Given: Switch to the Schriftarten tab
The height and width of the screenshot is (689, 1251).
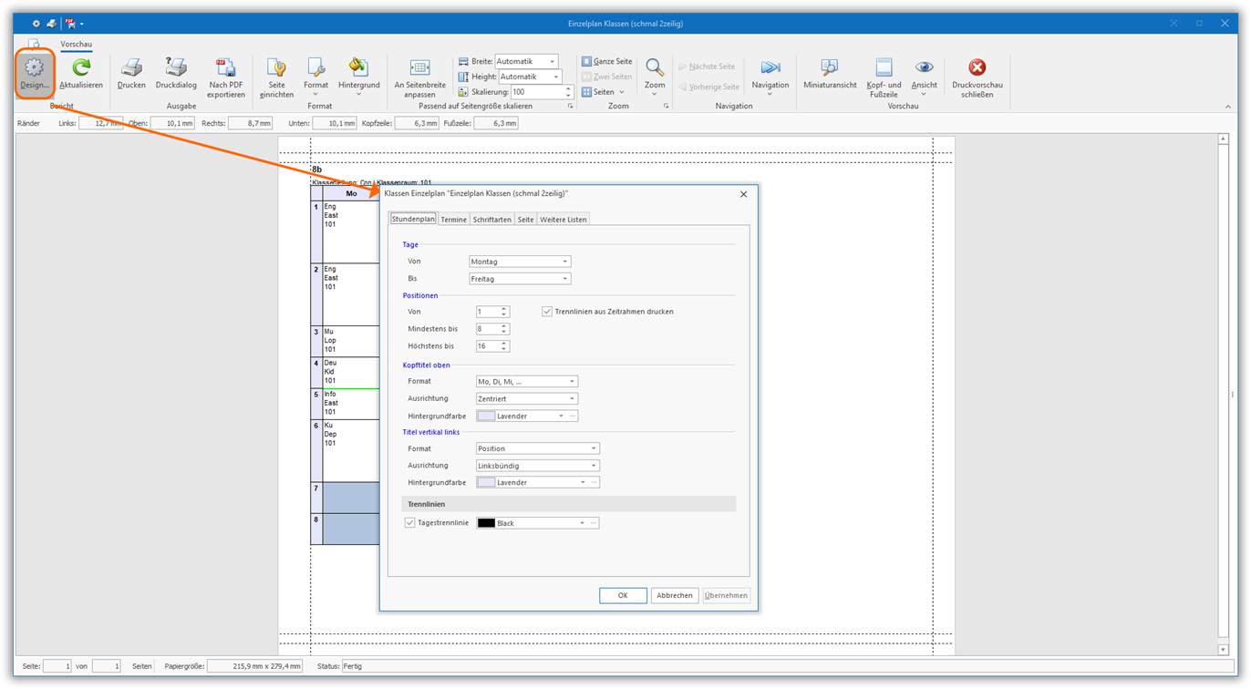Looking at the screenshot, I should [x=491, y=220].
